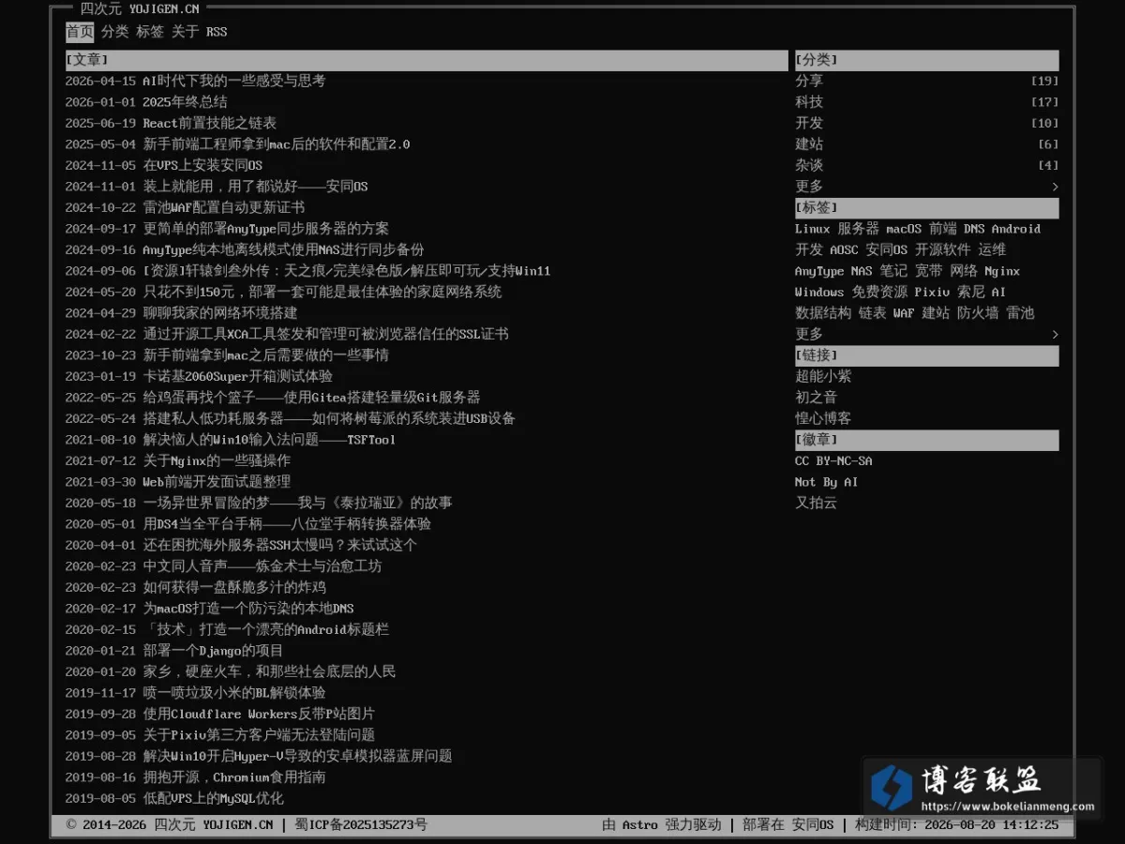Screen dimensions: 1125x844
Task: Open article 雷池WAF配置自动更新证书
Action: coord(224,207)
